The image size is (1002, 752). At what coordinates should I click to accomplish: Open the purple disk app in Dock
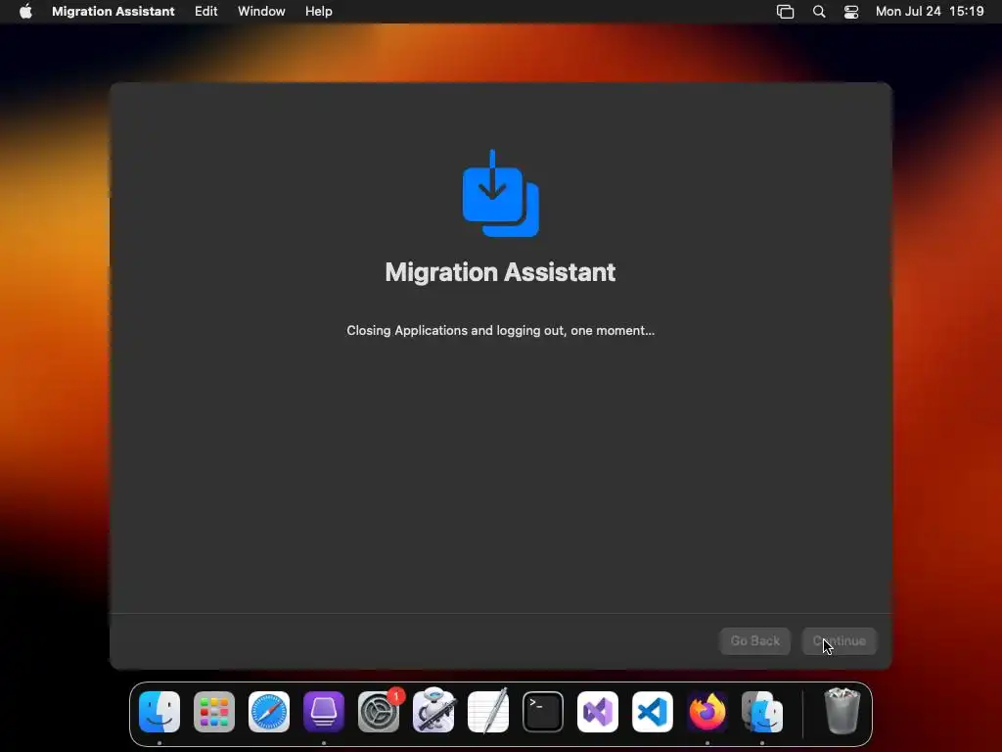pos(324,712)
